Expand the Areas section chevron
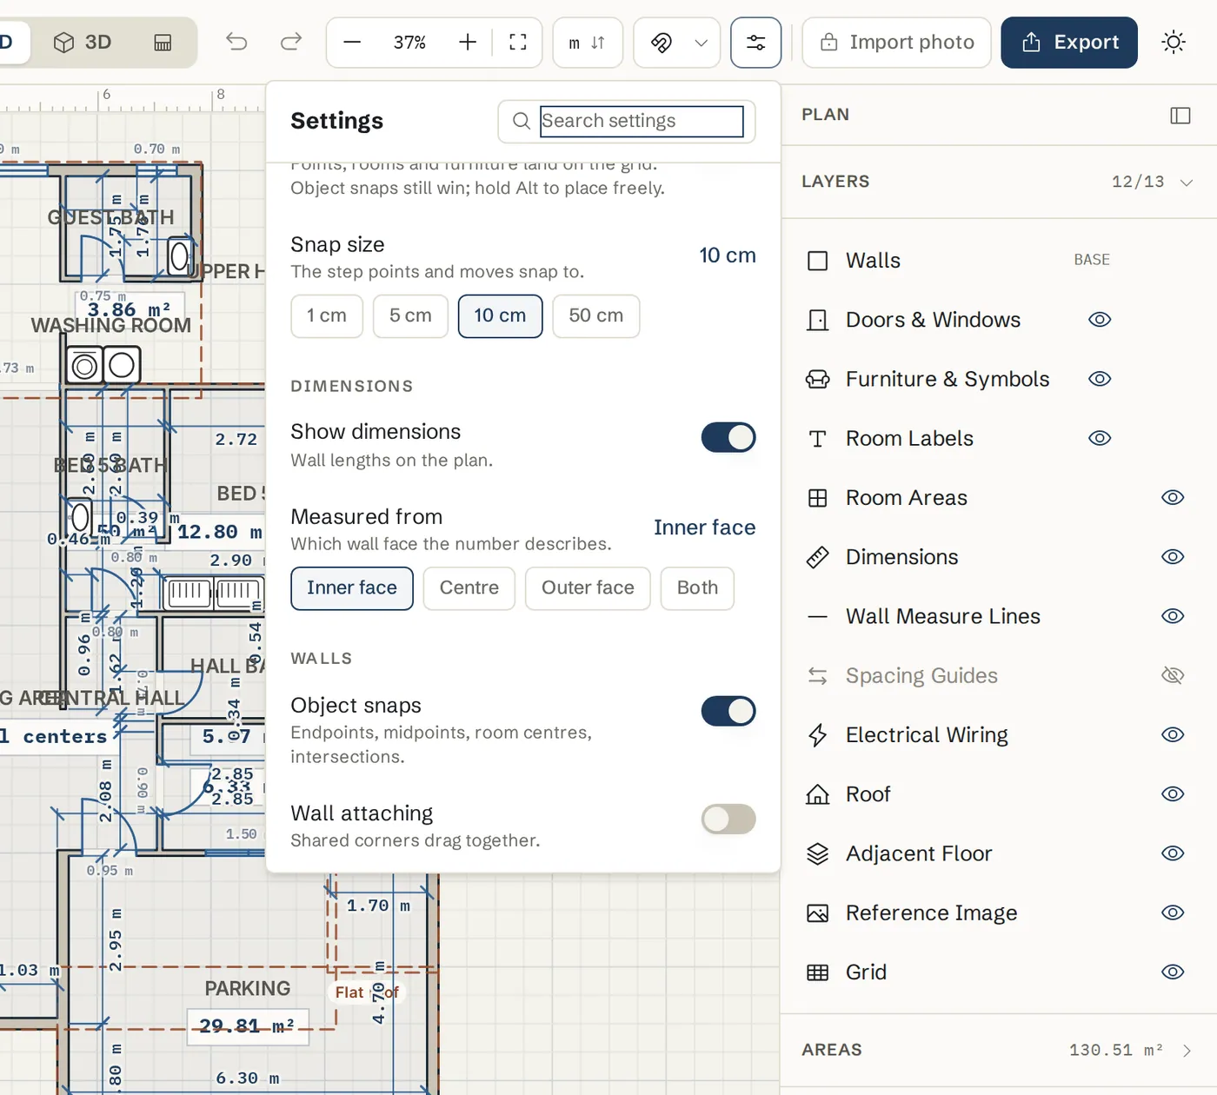 (x=1187, y=1051)
